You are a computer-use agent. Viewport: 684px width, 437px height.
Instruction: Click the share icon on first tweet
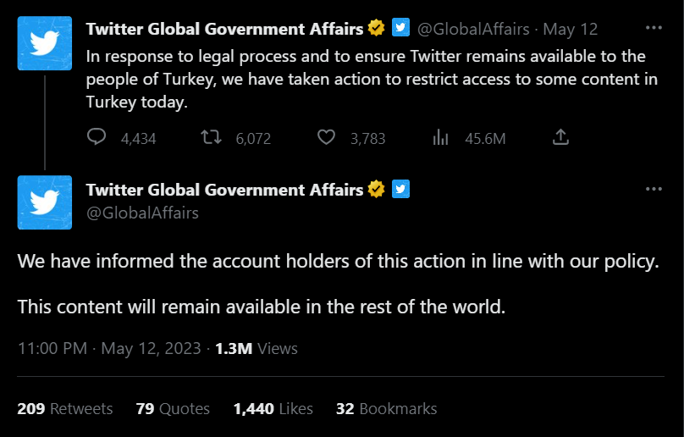[560, 138]
